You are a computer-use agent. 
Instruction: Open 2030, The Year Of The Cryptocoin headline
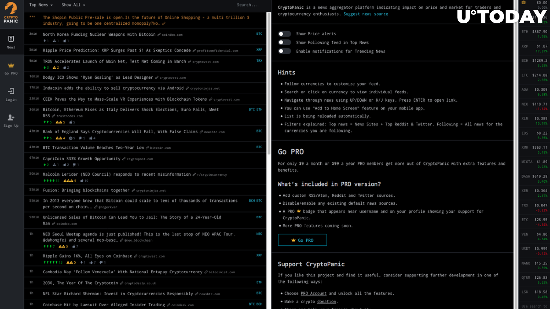coord(80,283)
